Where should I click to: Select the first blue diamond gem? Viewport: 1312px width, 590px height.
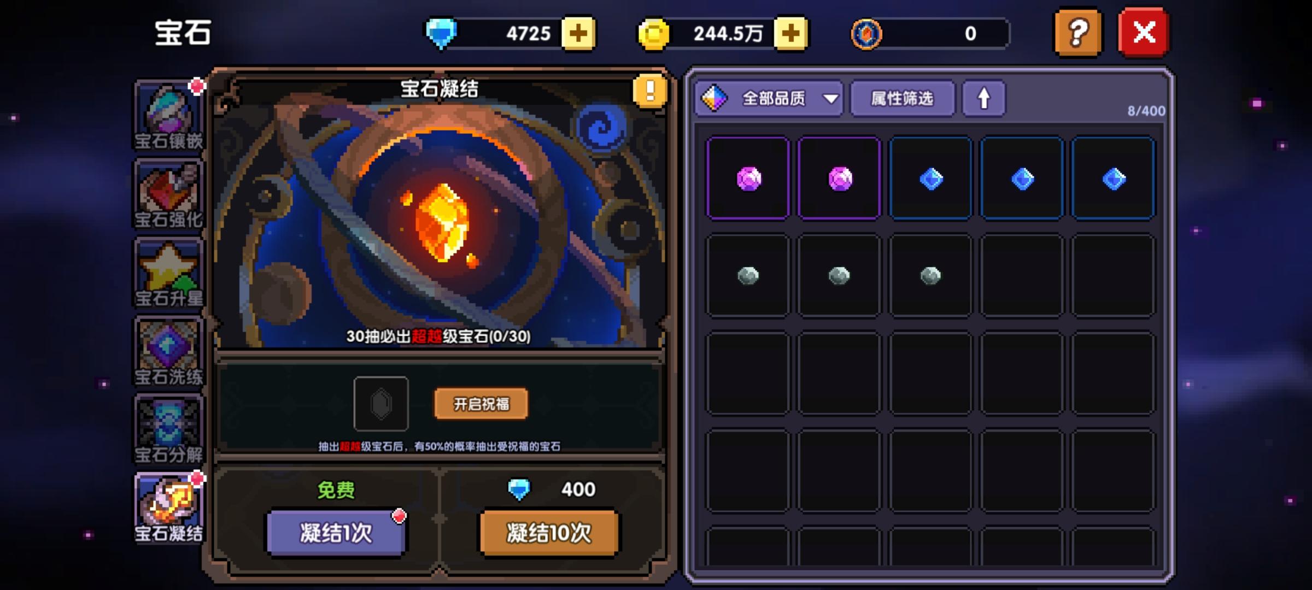[x=931, y=179]
